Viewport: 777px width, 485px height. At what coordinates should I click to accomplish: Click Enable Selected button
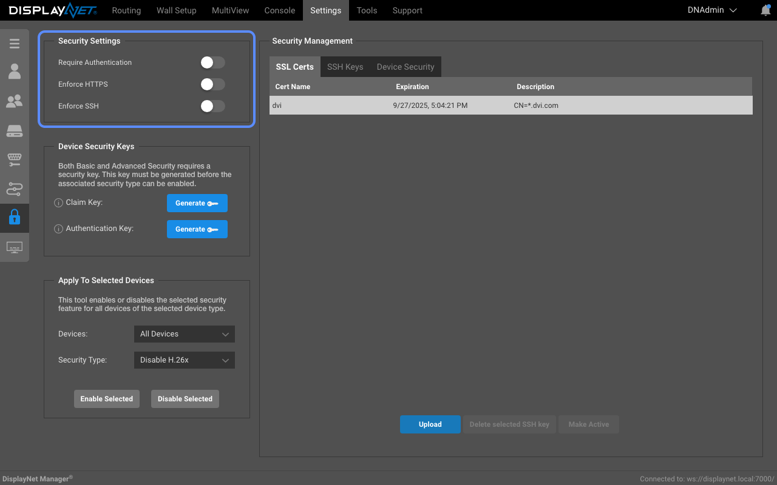(x=107, y=399)
